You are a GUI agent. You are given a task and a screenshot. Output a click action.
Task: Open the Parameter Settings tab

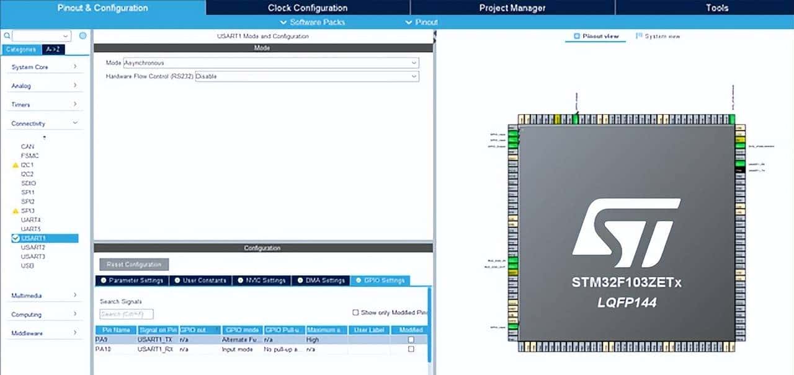[131, 280]
